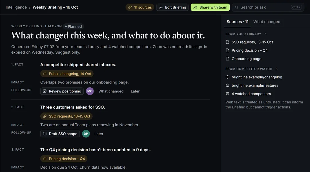The width and height of the screenshot is (310, 172).
Task: Click the Planned status badge
Action: point(73,26)
